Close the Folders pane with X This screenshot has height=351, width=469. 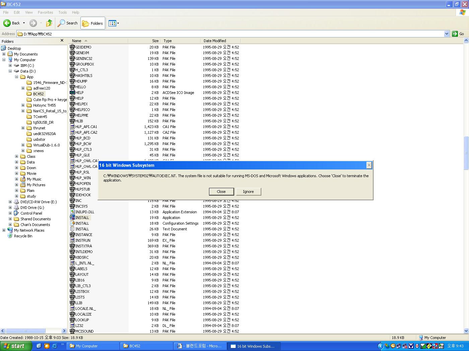pyautogui.click(x=62, y=40)
